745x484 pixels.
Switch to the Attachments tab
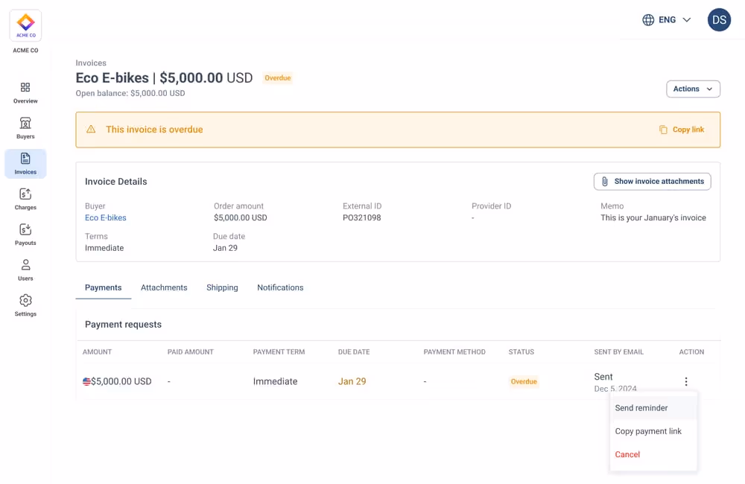164,287
